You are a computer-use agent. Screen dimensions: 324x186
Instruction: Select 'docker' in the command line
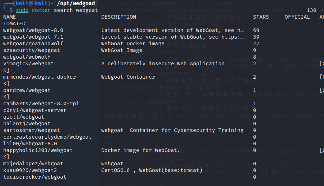click(x=41, y=10)
